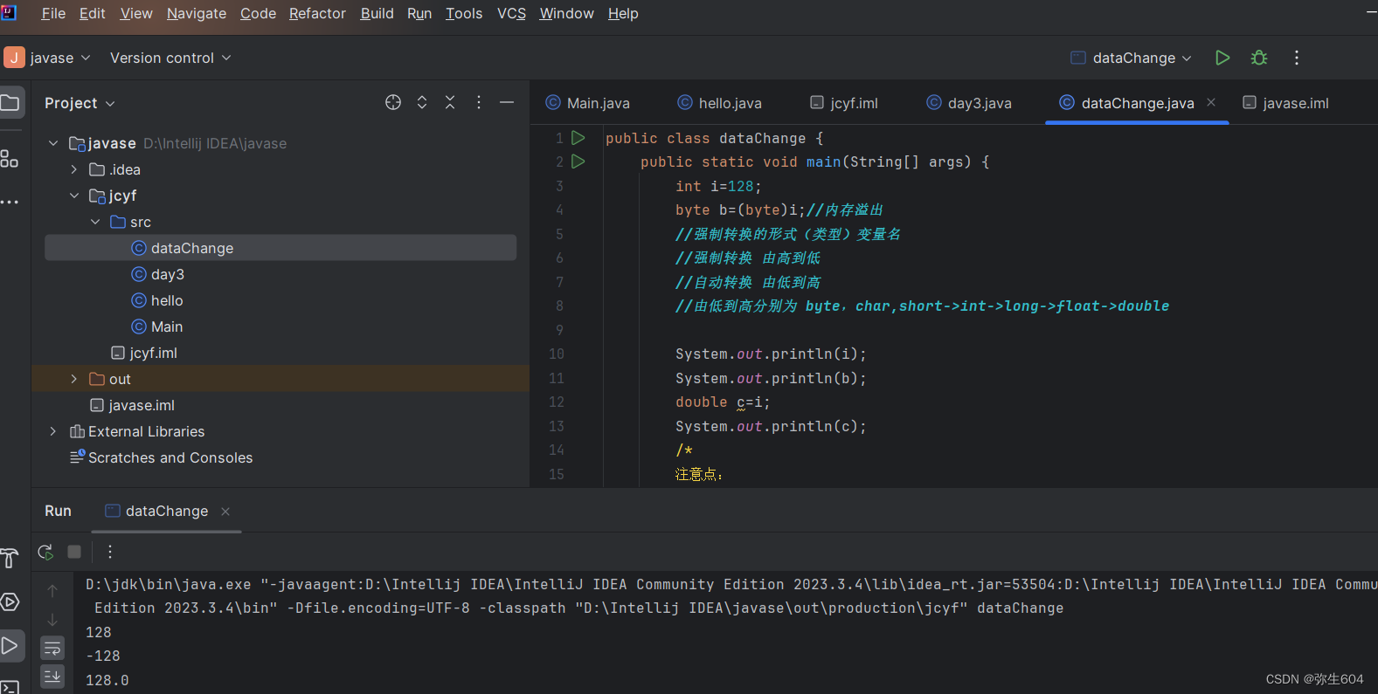Click the Run panel title
The height and width of the screenshot is (694, 1378).
click(58, 511)
